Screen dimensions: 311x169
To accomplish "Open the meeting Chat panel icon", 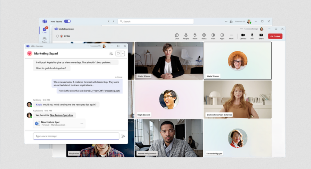I will click(x=177, y=36).
